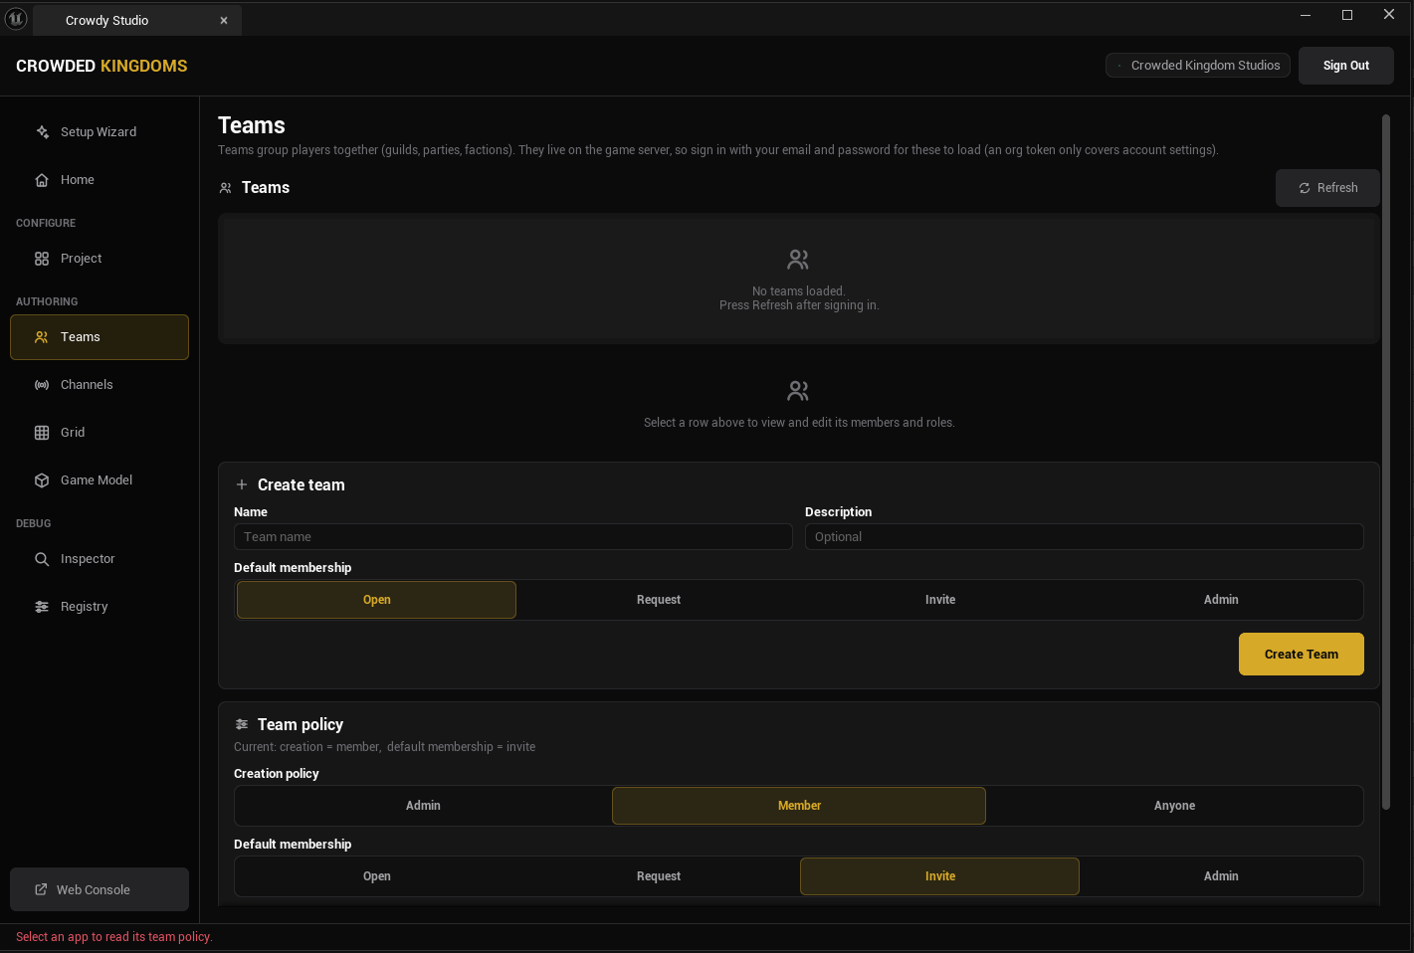Click the vertical scrollbar in main panel

click(x=1386, y=463)
